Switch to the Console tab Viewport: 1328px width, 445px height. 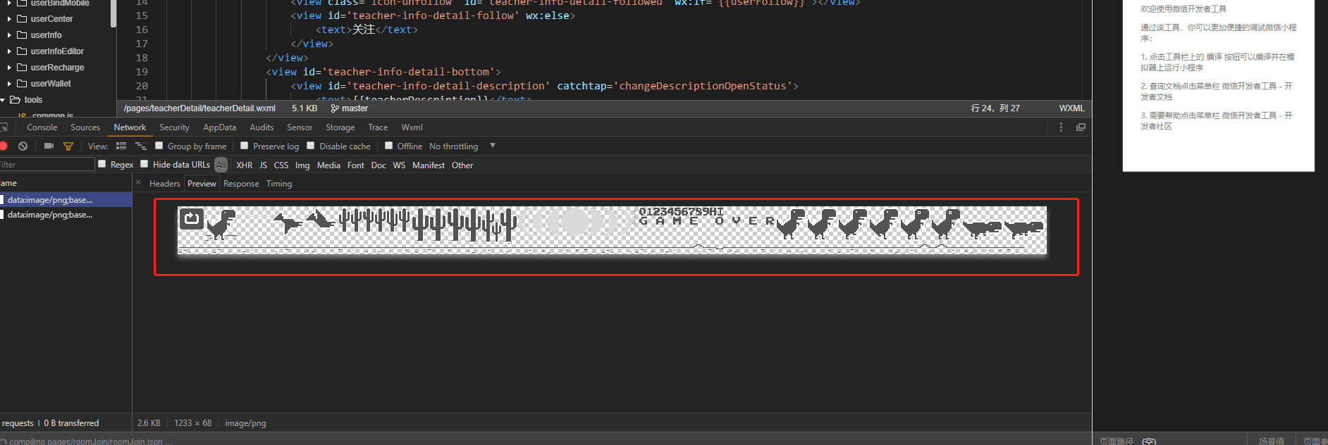42,127
